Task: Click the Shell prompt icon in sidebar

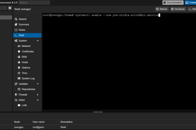Action: coord(16,35)
